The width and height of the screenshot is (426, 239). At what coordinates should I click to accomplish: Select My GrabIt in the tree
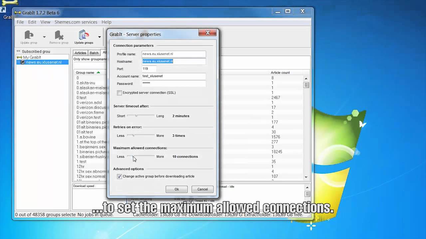point(32,57)
